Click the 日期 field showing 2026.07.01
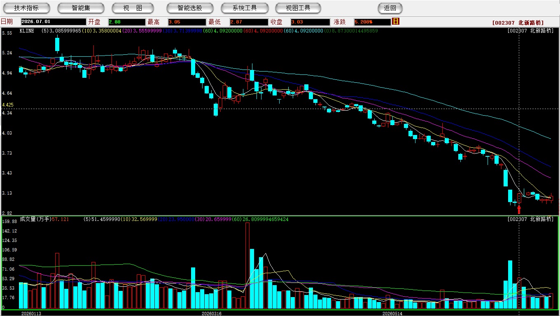This screenshot has height=316, width=560. (x=54, y=22)
